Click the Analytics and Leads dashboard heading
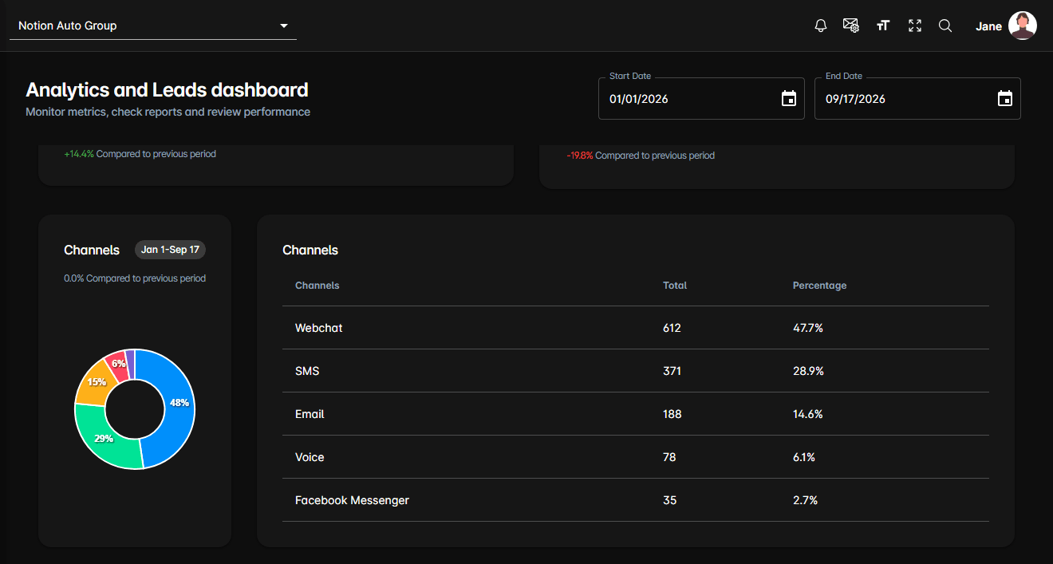 [x=167, y=90]
